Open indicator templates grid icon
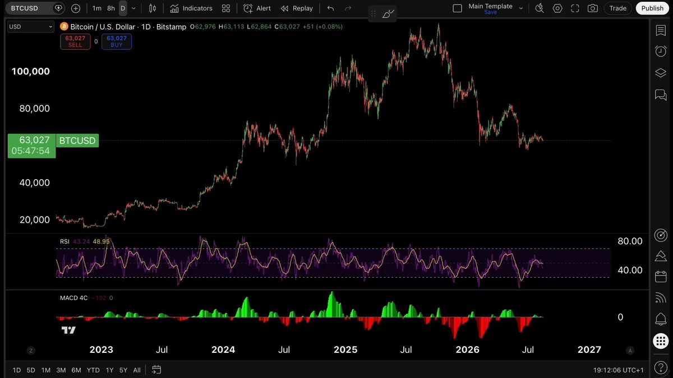The image size is (673, 378). (226, 8)
